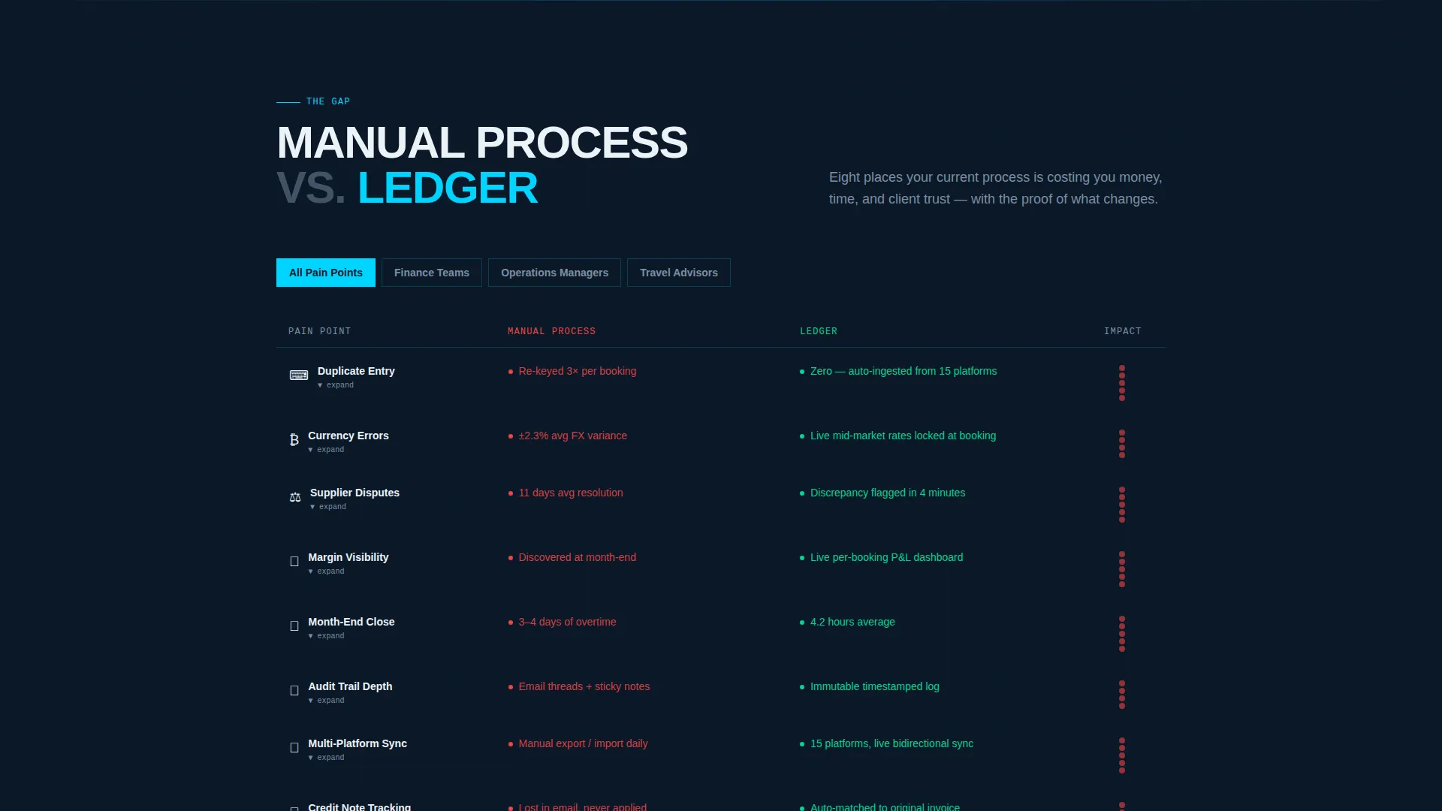Image resolution: width=1442 pixels, height=811 pixels.
Task: Expand the Supplier Disputes row
Action: point(328,507)
